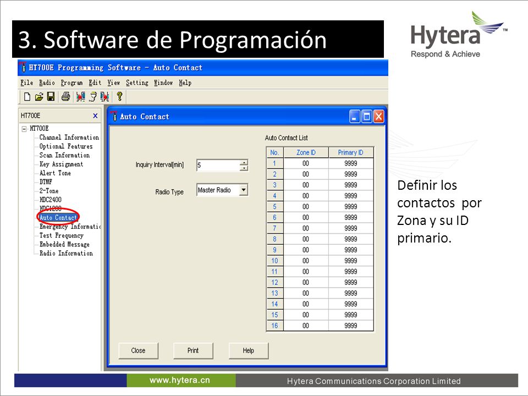Viewport: 528px width, 396px height.
Task: Open the Setting menu
Action: [137, 83]
